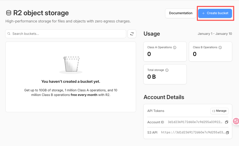
Task: Click the Total storage 0 B value
Action: click(x=152, y=77)
